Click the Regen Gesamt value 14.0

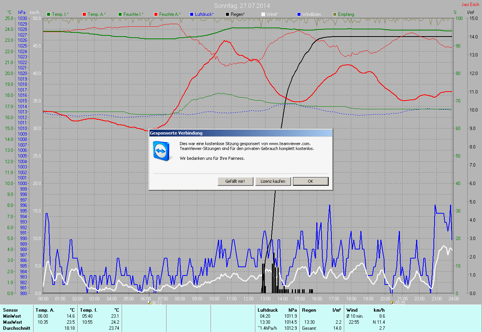(x=337, y=328)
